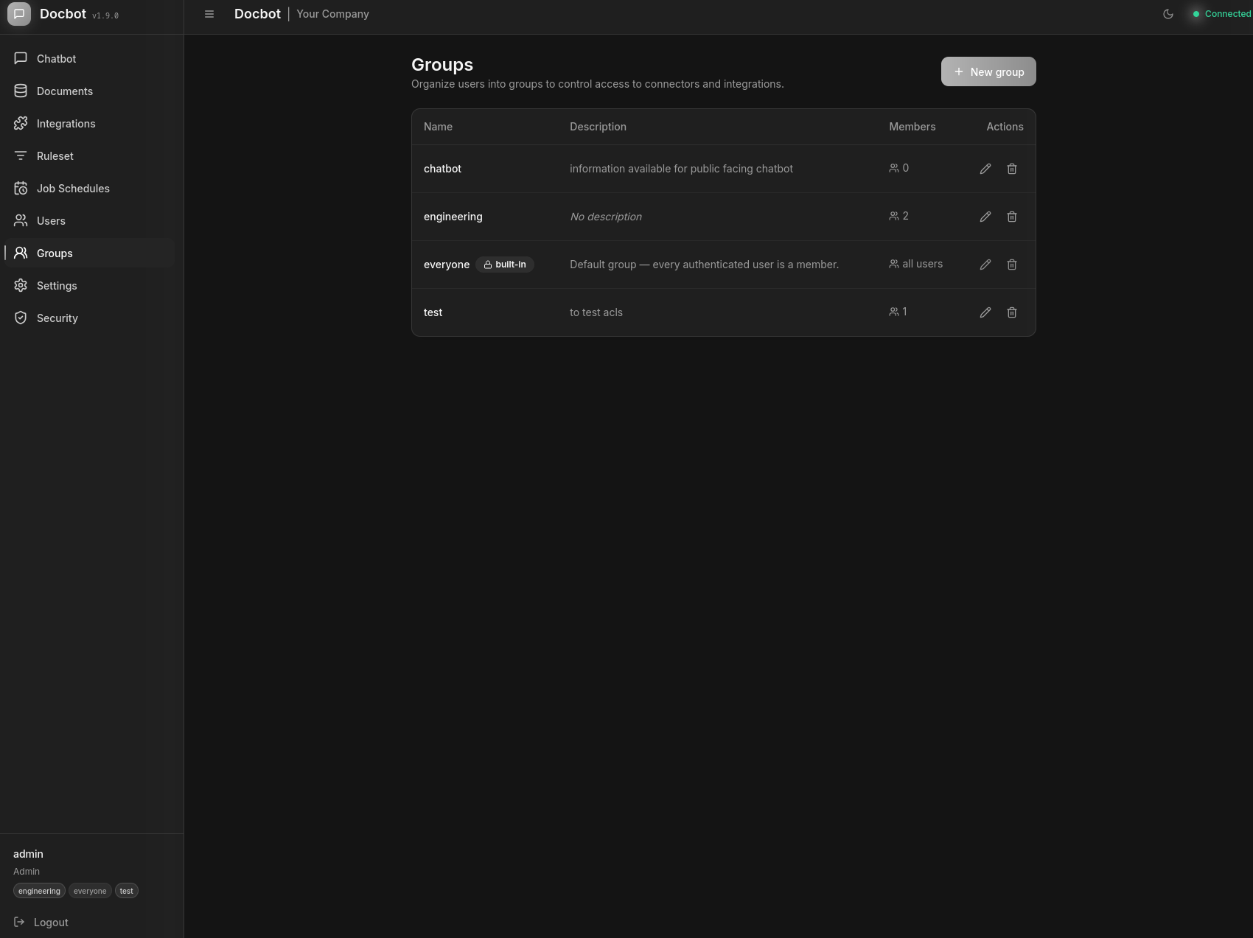Delete the engineering group
Viewport: 1253px width, 938px height.
[1012, 217]
